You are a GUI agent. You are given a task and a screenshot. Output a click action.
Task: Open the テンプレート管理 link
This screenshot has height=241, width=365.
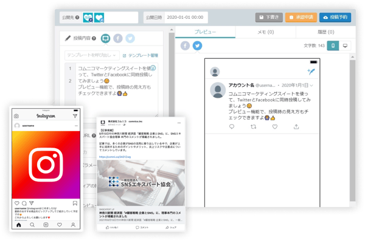coord(141,55)
